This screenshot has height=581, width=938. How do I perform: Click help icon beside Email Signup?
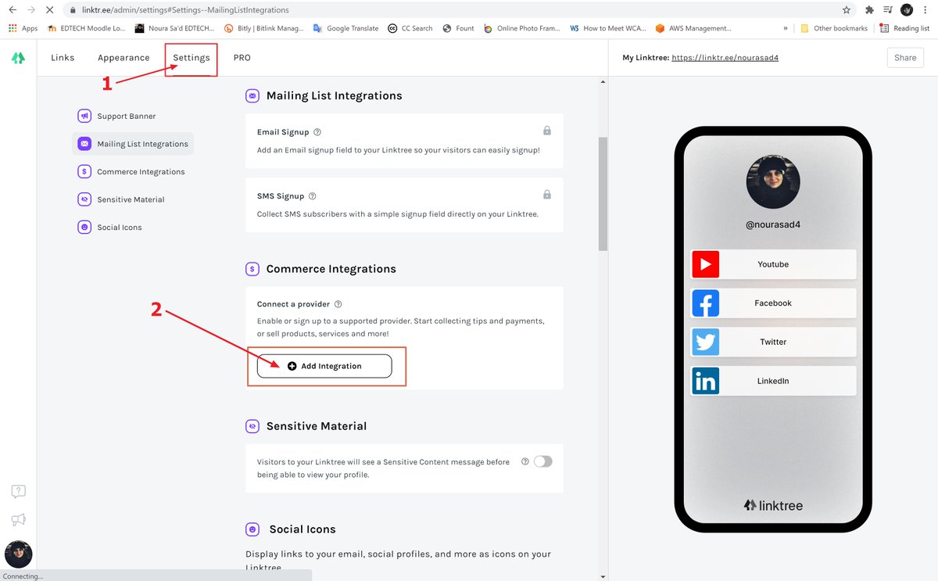tap(317, 132)
